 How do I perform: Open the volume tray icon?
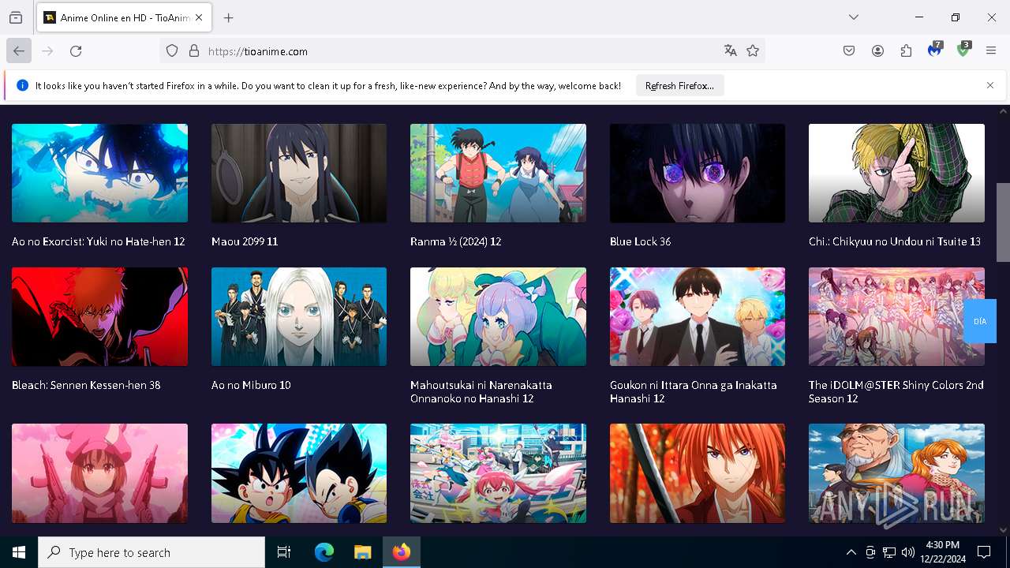tap(908, 552)
